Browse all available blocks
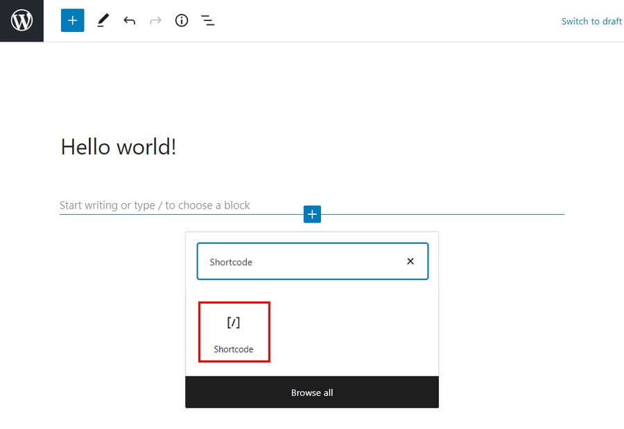 (312, 392)
